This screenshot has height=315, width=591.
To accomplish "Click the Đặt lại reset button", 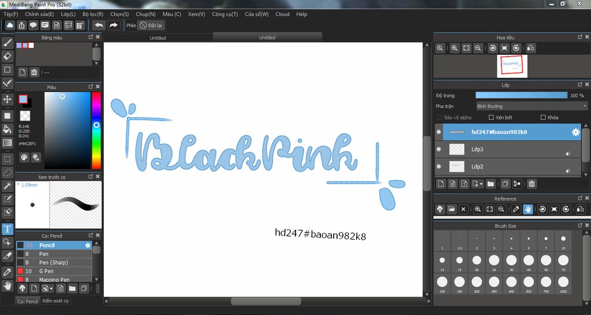I will (151, 25).
